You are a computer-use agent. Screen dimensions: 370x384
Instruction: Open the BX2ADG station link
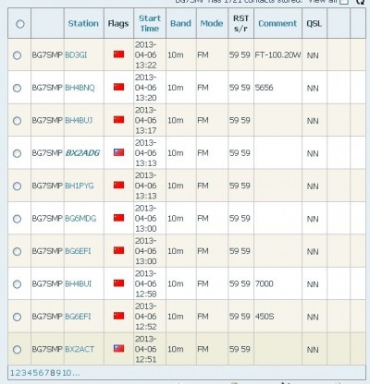click(x=82, y=153)
